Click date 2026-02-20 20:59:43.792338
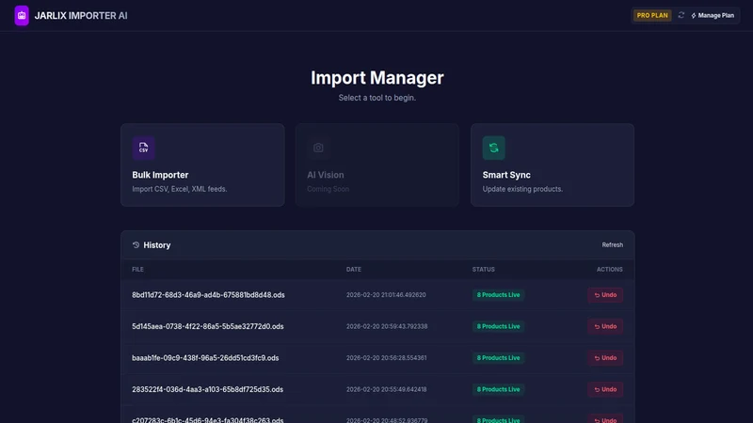The image size is (753, 423). (x=387, y=326)
